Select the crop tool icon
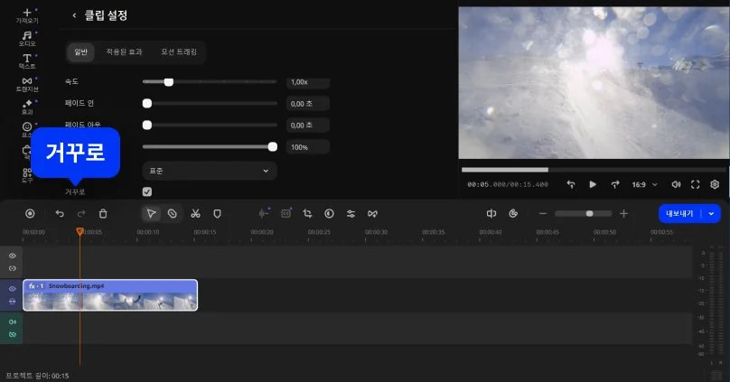 point(307,213)
